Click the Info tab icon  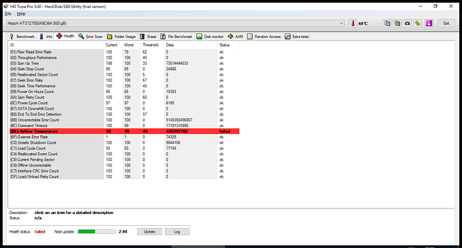(x=42, y=37)
